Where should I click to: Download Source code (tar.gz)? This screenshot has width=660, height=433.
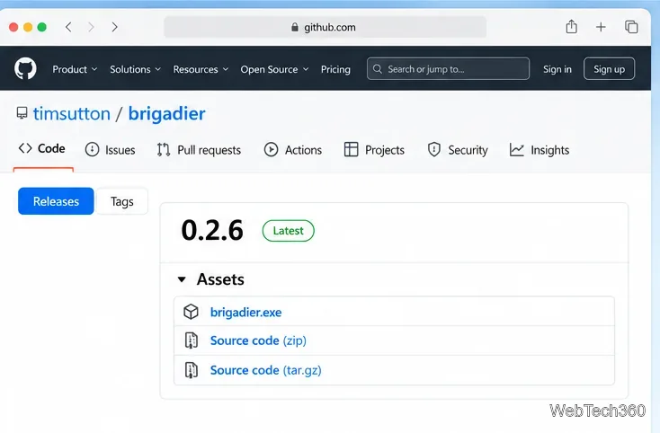coord(265,370)
